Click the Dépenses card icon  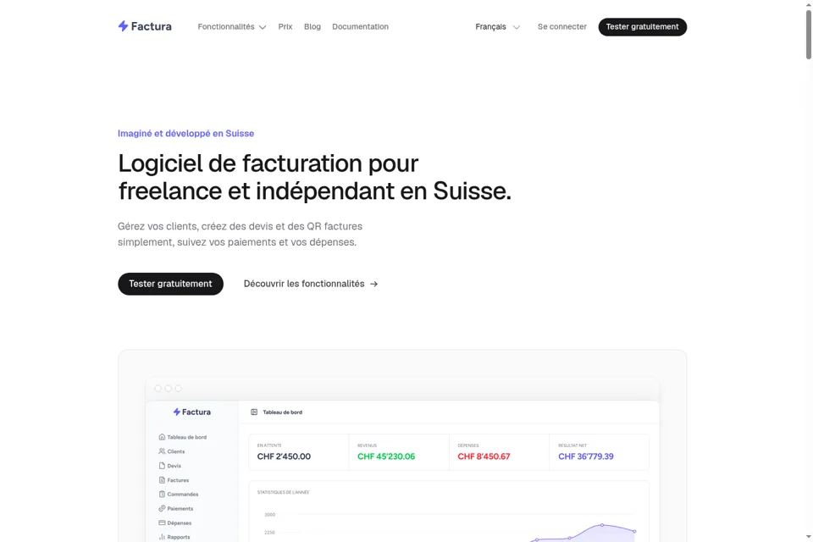162,523
